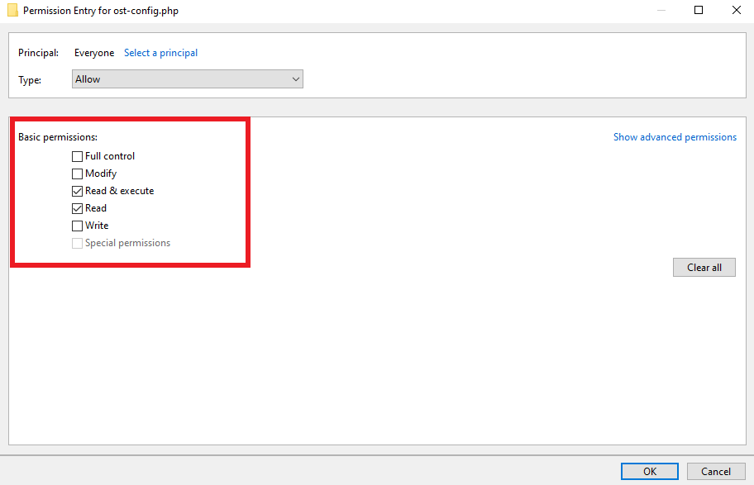Image resolution: width=754 pixels, height=485 pixels.
Task: Click the Everyone principal name
Action: (94, 53)
